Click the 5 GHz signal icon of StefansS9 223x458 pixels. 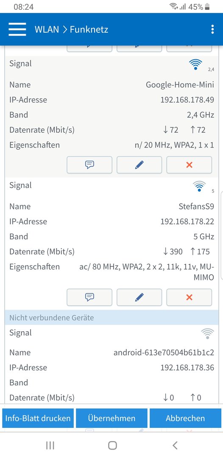coord(199,186)
